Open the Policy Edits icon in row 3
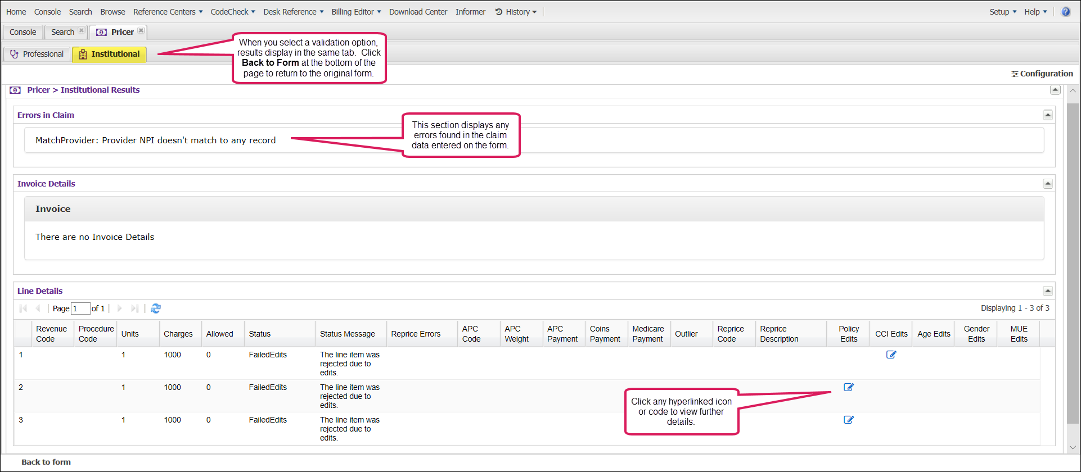The width and height of the screenshot is (1081, 472). click(x=849, y=420)
